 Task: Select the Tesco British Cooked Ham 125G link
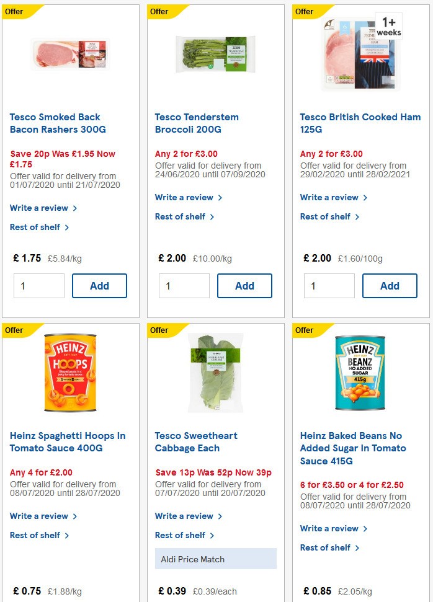360,123
